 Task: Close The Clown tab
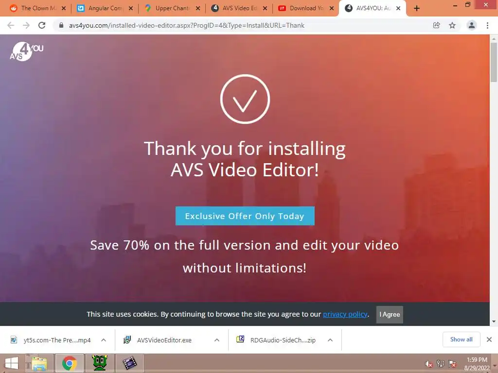64,9
